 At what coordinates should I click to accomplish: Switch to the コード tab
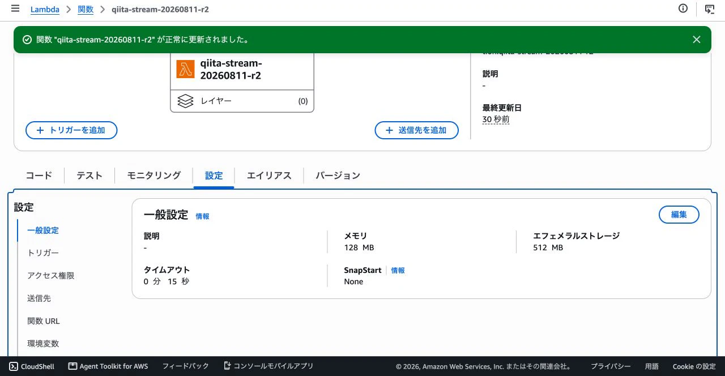pyautogui.click(x=39, y=176)
